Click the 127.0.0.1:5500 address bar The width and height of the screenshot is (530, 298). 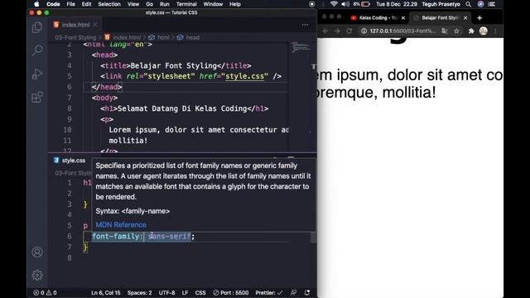click(402, 31)
